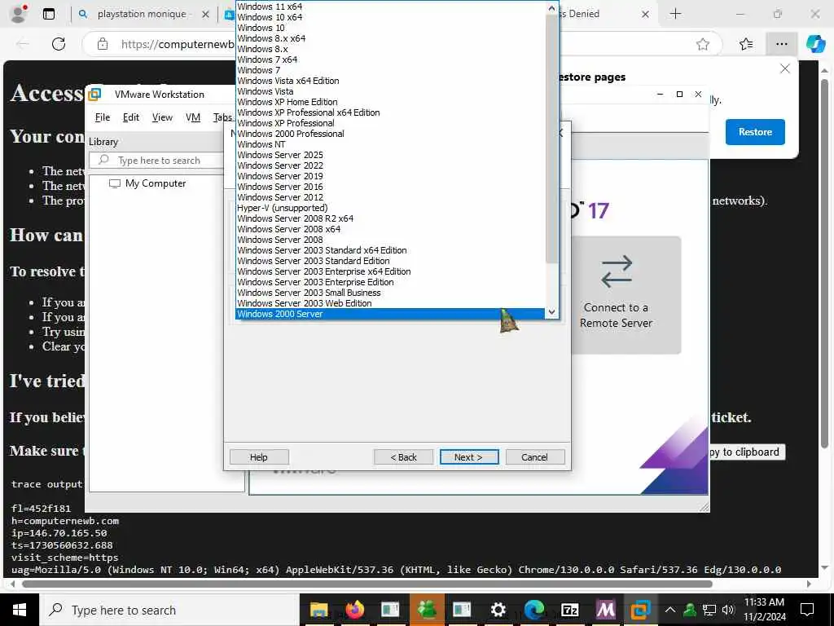Viewport: 834px width, 626px height.
Task: Open VMware Edit menu
Action: click(131, 117)
